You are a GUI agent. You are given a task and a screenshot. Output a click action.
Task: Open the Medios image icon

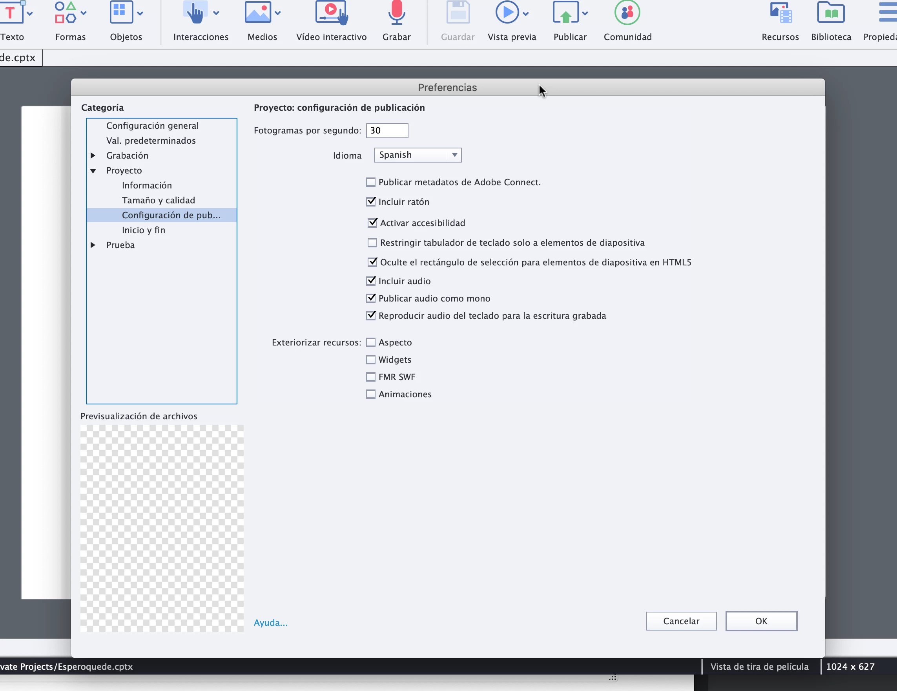[x=257, y=13]
